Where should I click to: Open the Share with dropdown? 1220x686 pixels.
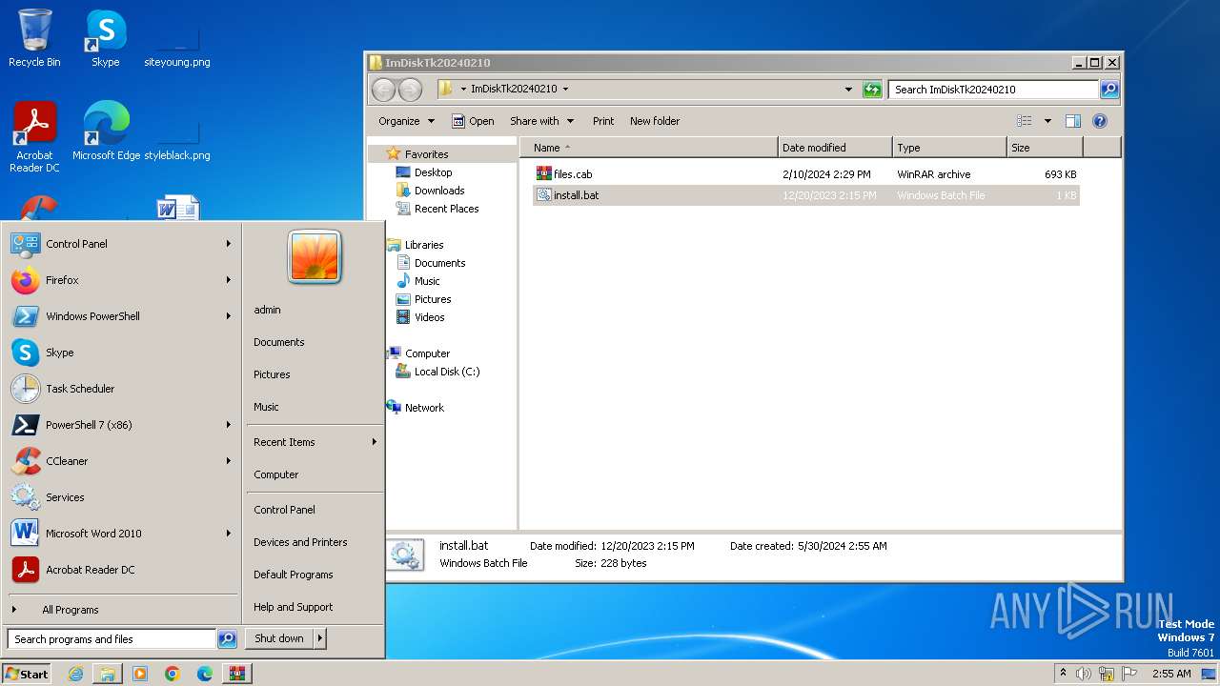[541, 121]
